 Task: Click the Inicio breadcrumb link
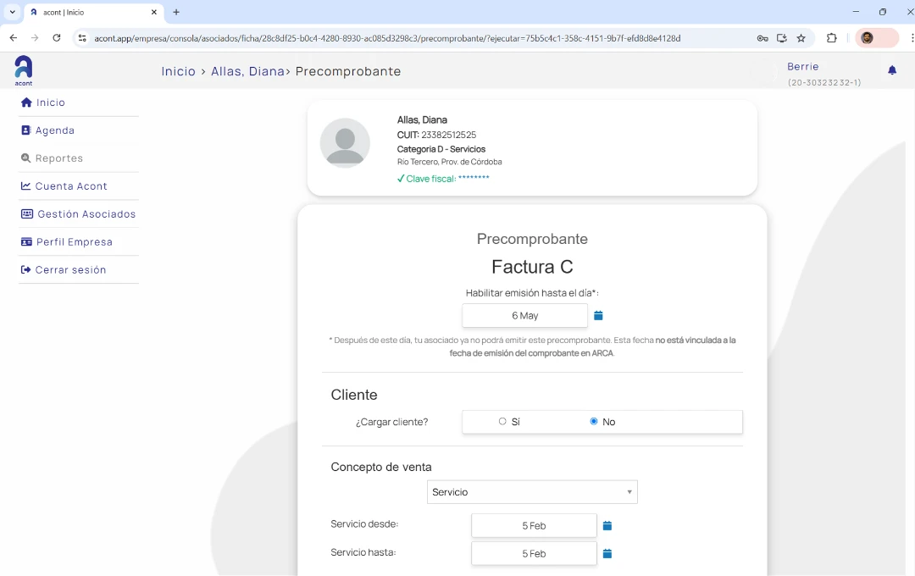(178, 71)
